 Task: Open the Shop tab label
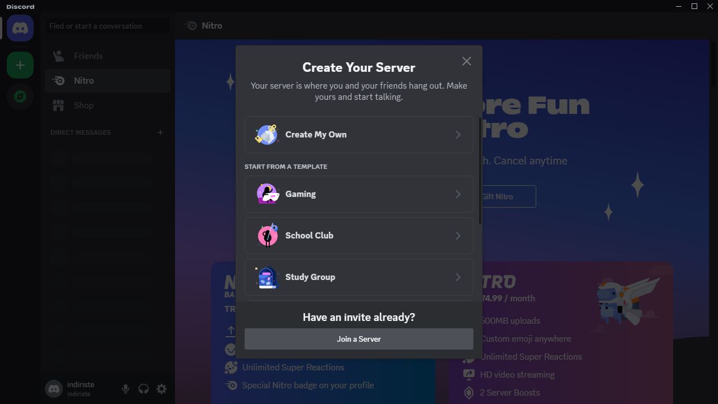[84, 105]
